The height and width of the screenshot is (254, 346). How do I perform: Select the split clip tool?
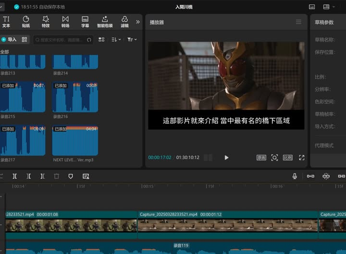click(x=14, y=176)
